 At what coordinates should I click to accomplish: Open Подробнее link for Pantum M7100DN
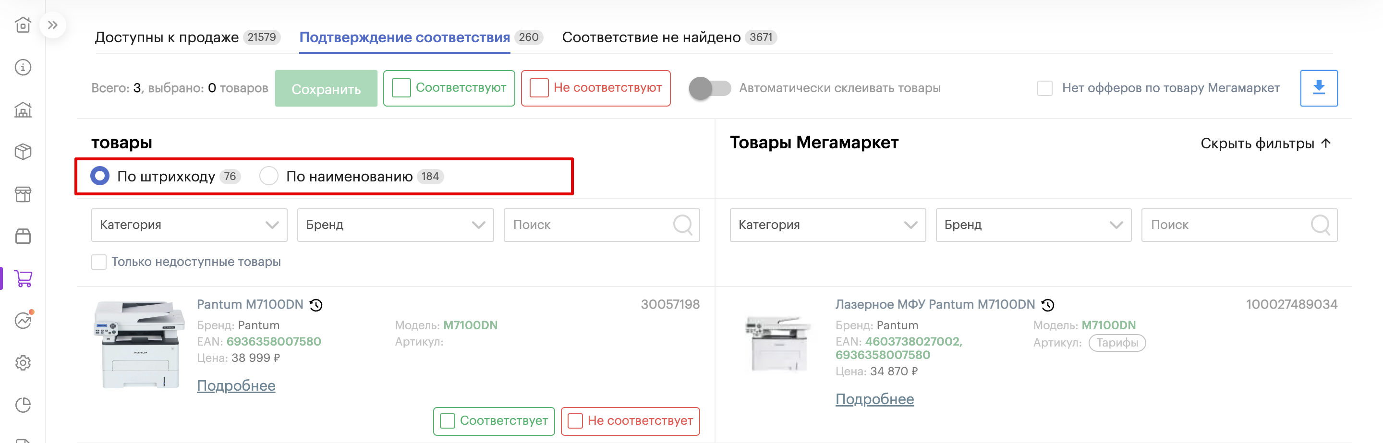[x=236, y=385]
